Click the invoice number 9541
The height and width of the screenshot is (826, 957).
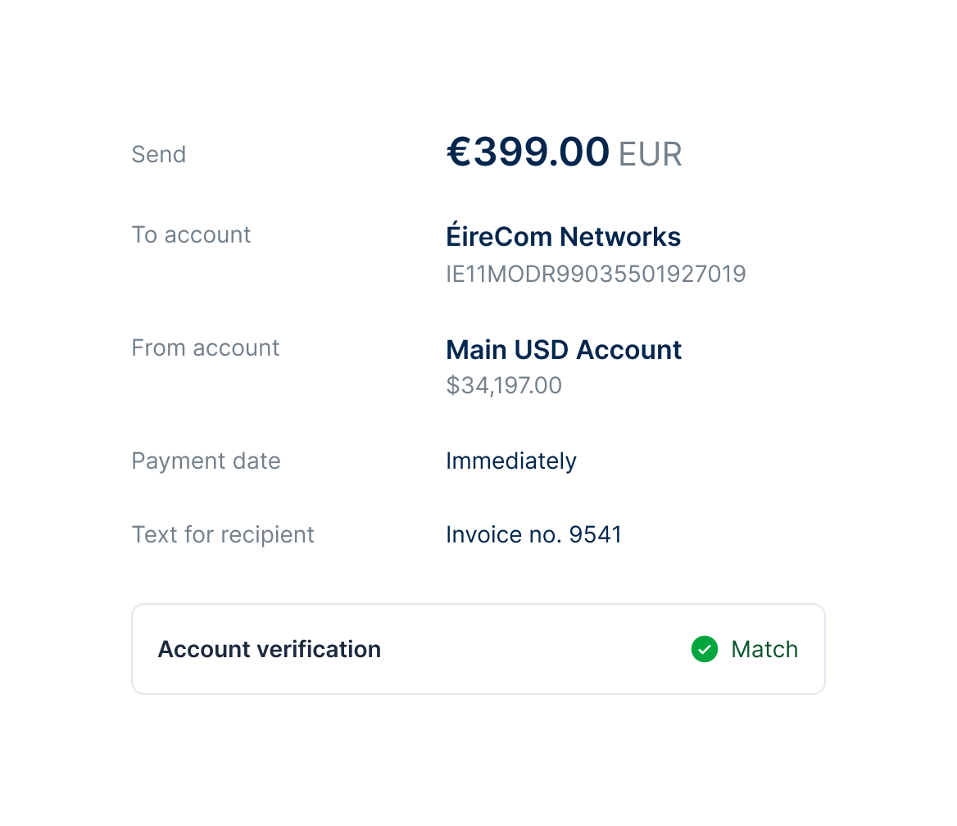(596, 534)
